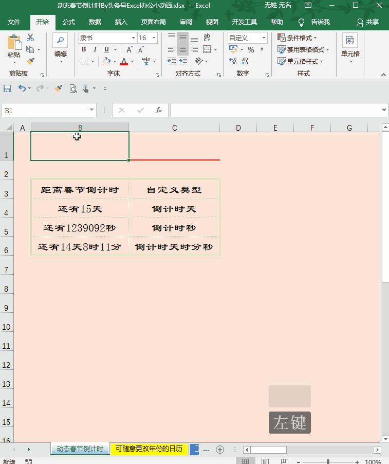Click the Tell Me search box
This screenshot has height=464, width=389.
tap(314, 22)
